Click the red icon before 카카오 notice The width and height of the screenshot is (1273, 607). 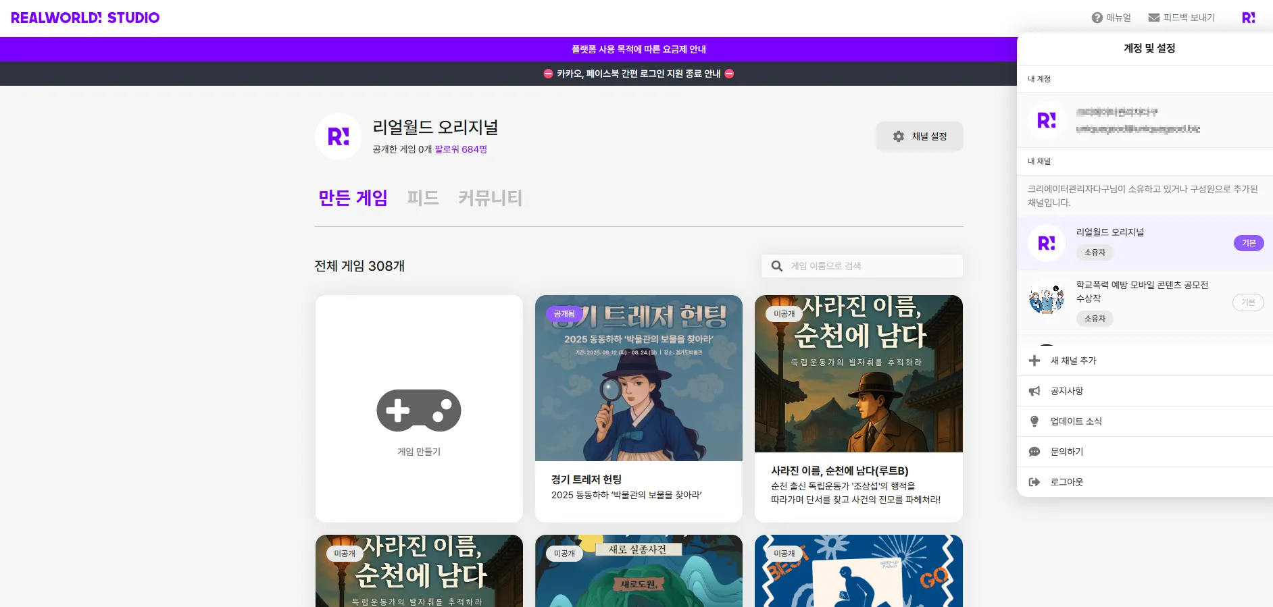pyautogui.click(x=548, y=74)
